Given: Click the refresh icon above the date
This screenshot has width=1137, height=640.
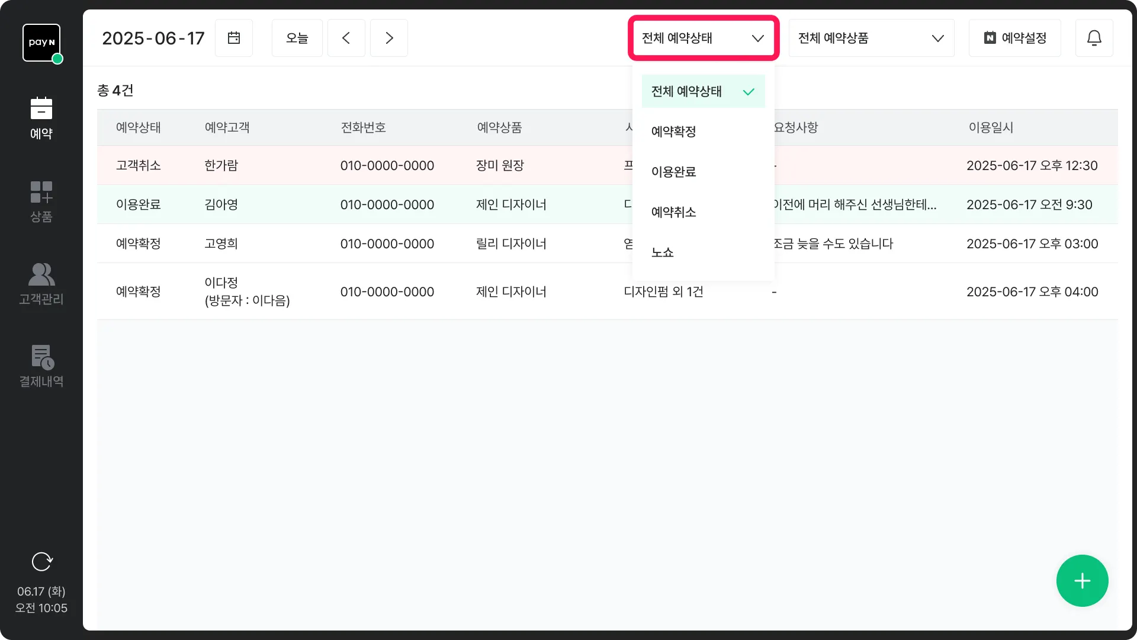Looking at the screenshot, I should point(41,561).
